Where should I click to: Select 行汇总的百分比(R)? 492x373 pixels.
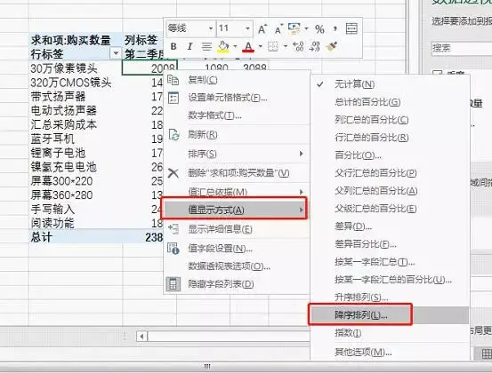click(390, 138)
